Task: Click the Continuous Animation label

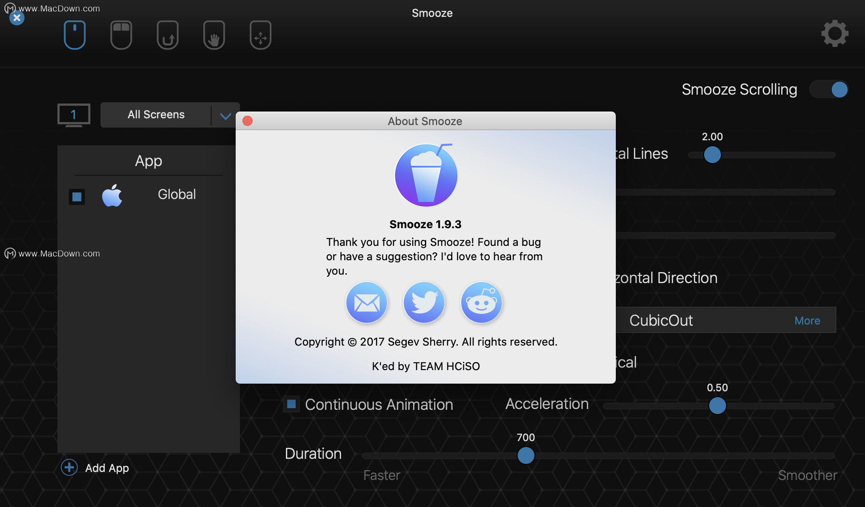Action: (379, 405)
